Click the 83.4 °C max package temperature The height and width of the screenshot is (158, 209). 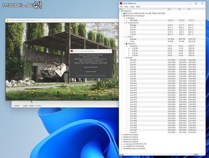tap(191, 25)
